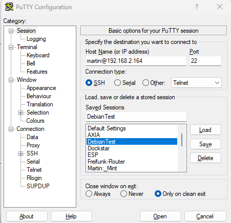The image size is (231, 223).
Task: Open the SSH category in the tree
Action: pos(32,153)
